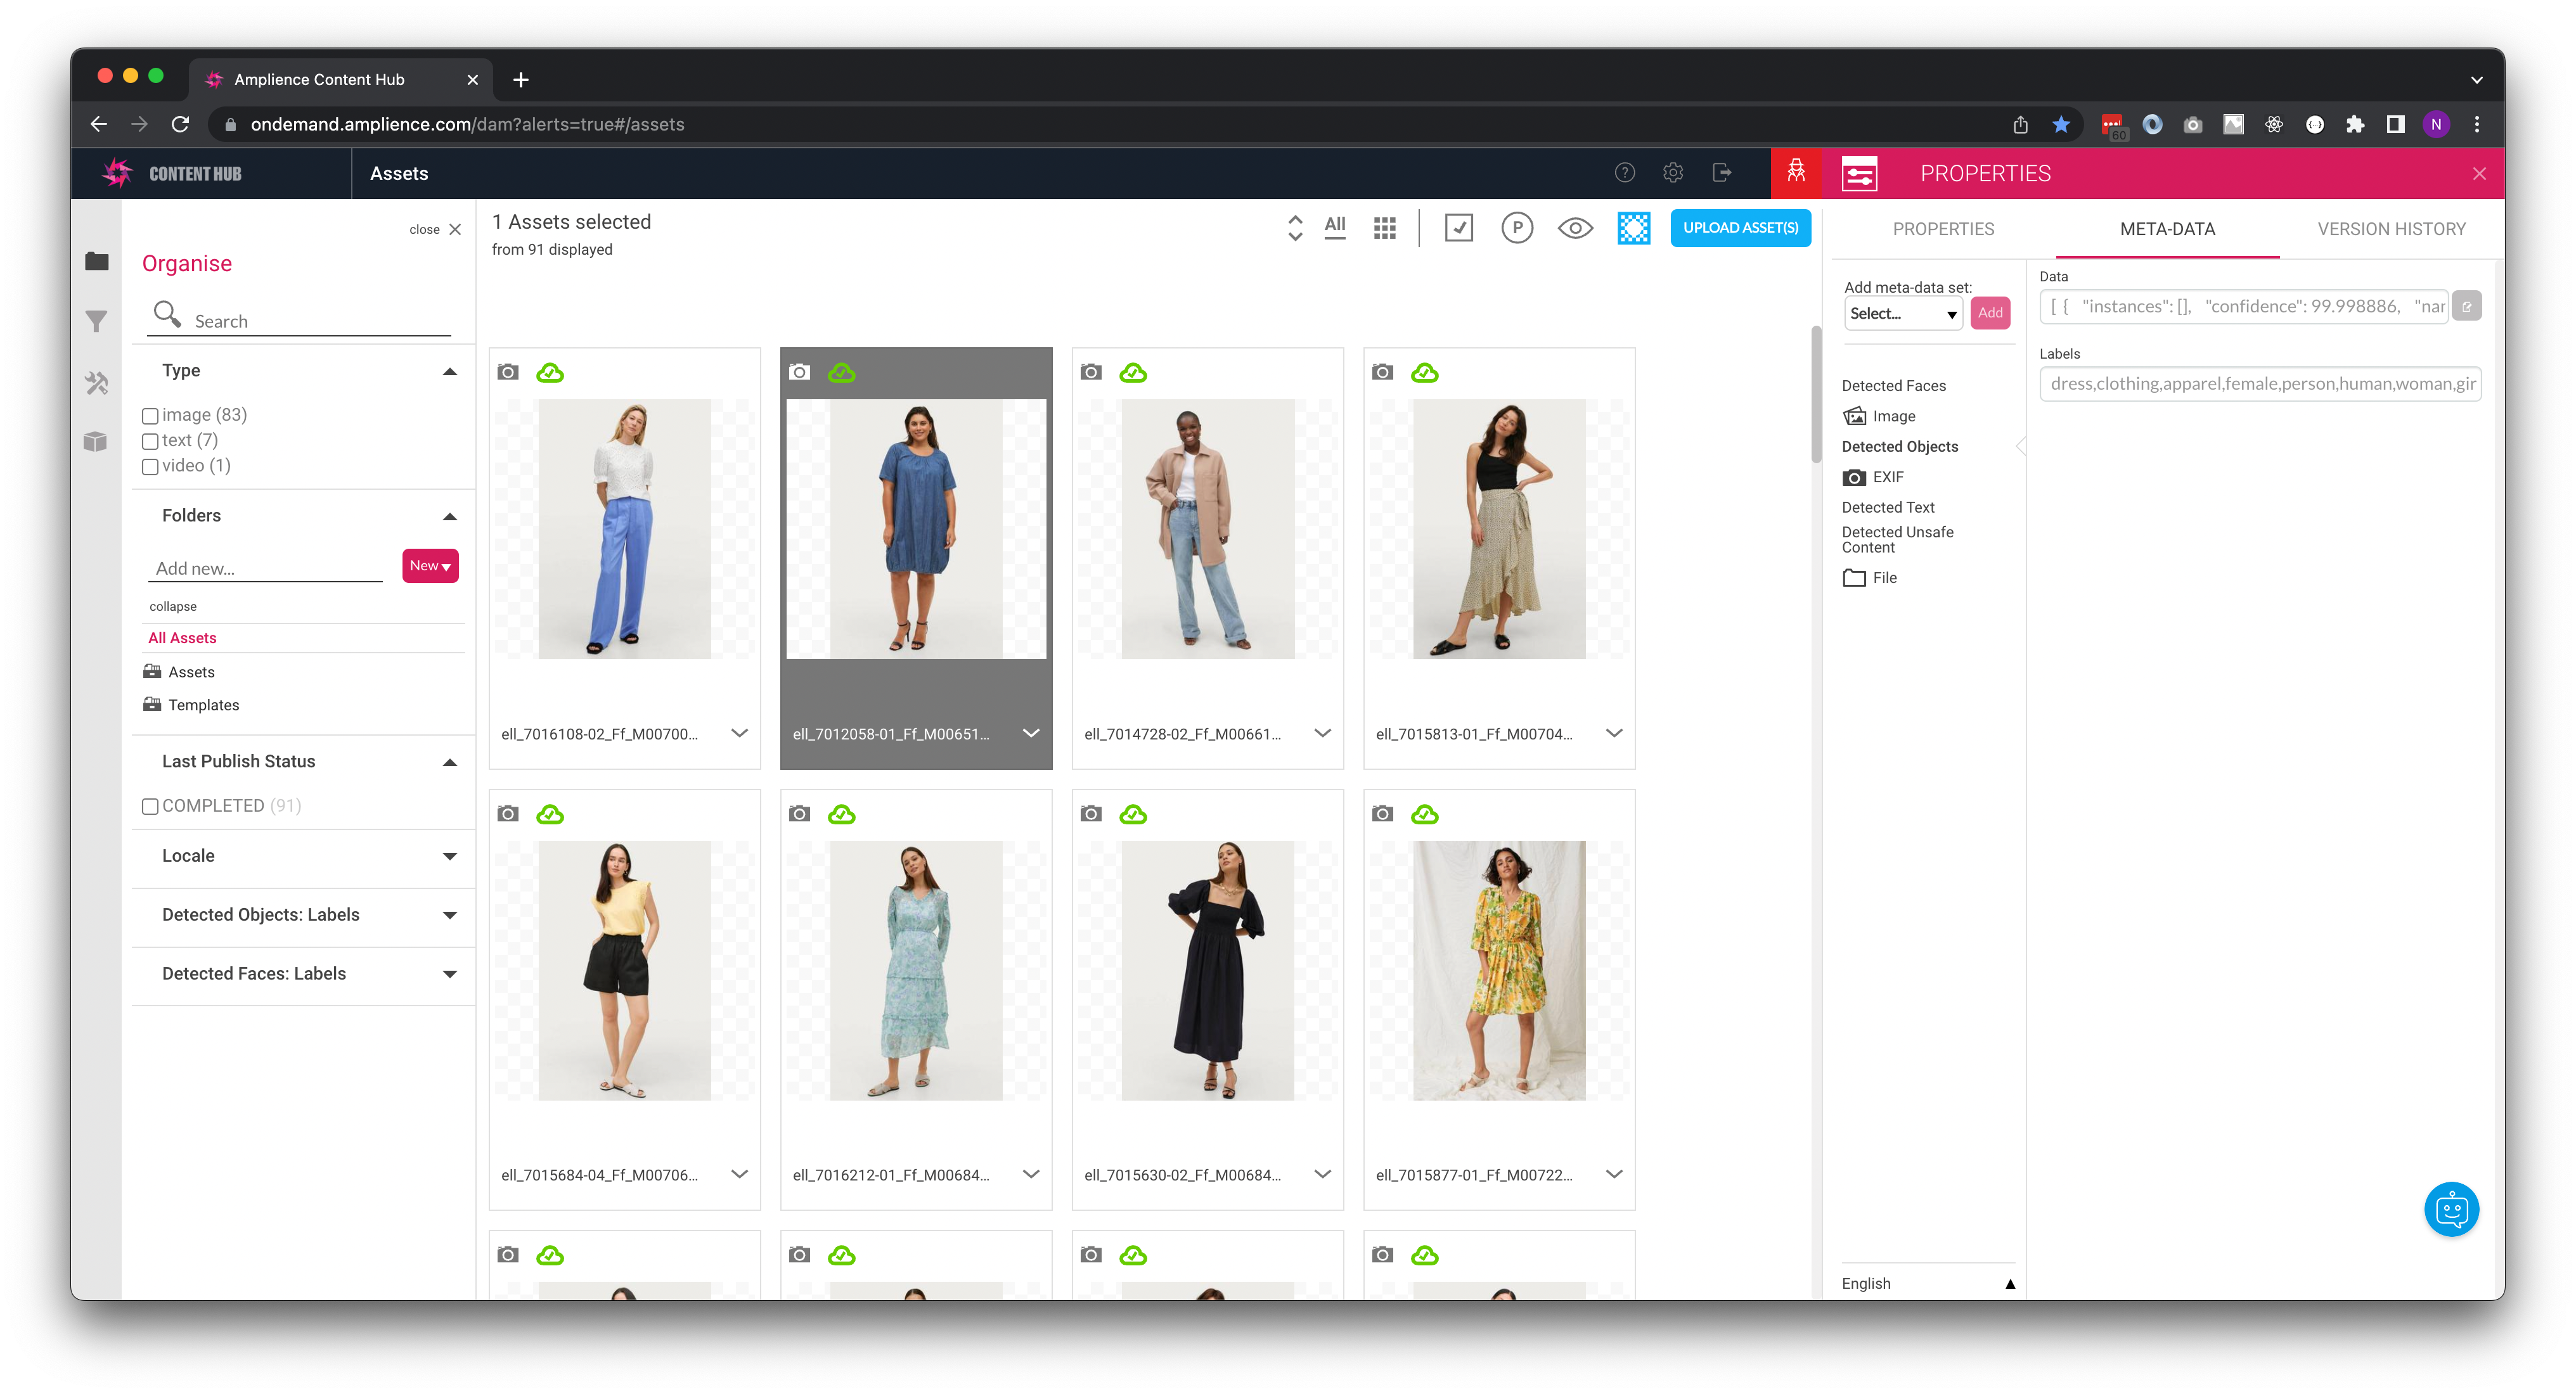Screen dimensions: 2576x1394
Task: Check the video (1) type checkbox
Action: (150, 466)
